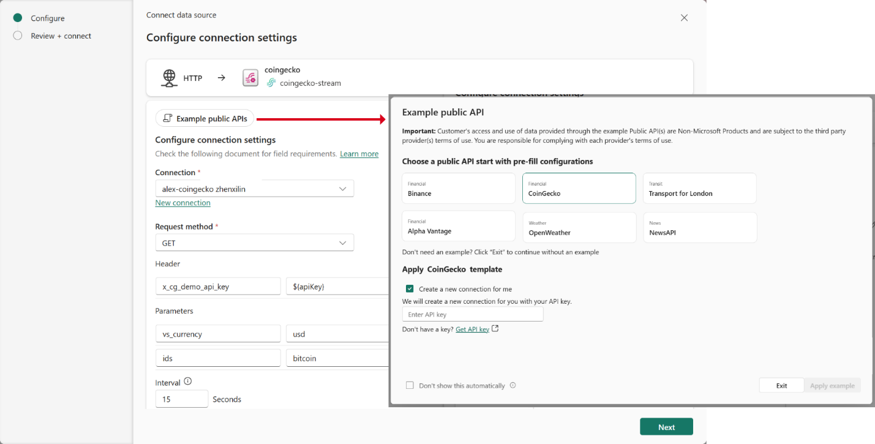Click the scroll icon on Example public APIs button
Screen dimensions: 875x444
pyautogui.click(x=167, y=118)
